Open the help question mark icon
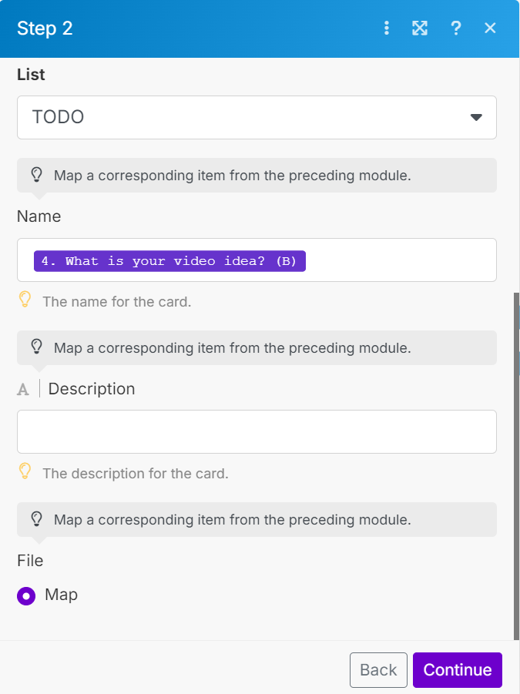Image resolution: width=520 pixels, height=694 pixels. tap(456, 28)
